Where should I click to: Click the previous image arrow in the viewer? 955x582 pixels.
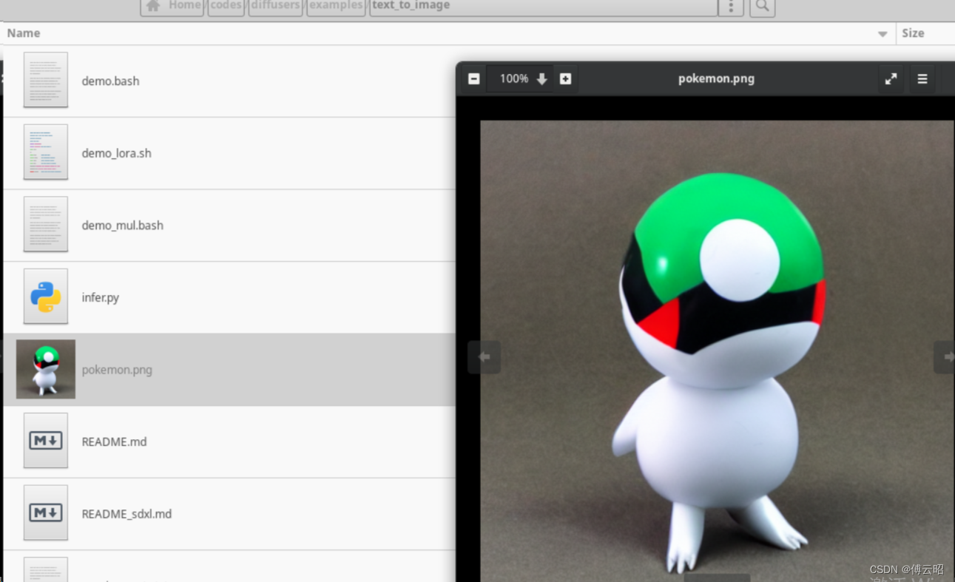(x=484, y=356)
